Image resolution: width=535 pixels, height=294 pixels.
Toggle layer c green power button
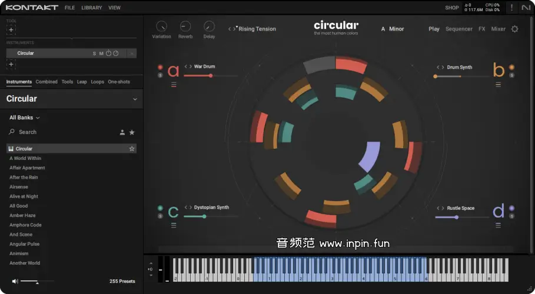point(160,208)
